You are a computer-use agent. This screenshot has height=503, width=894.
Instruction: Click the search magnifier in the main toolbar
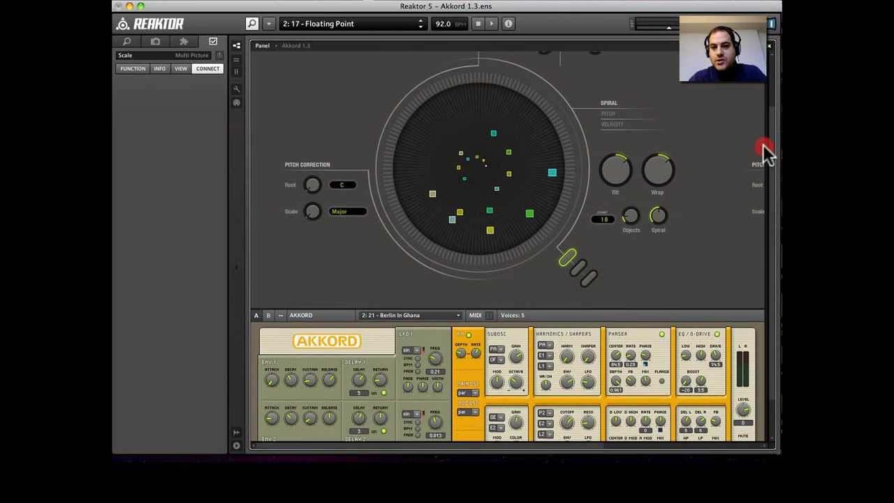(251, 24)
